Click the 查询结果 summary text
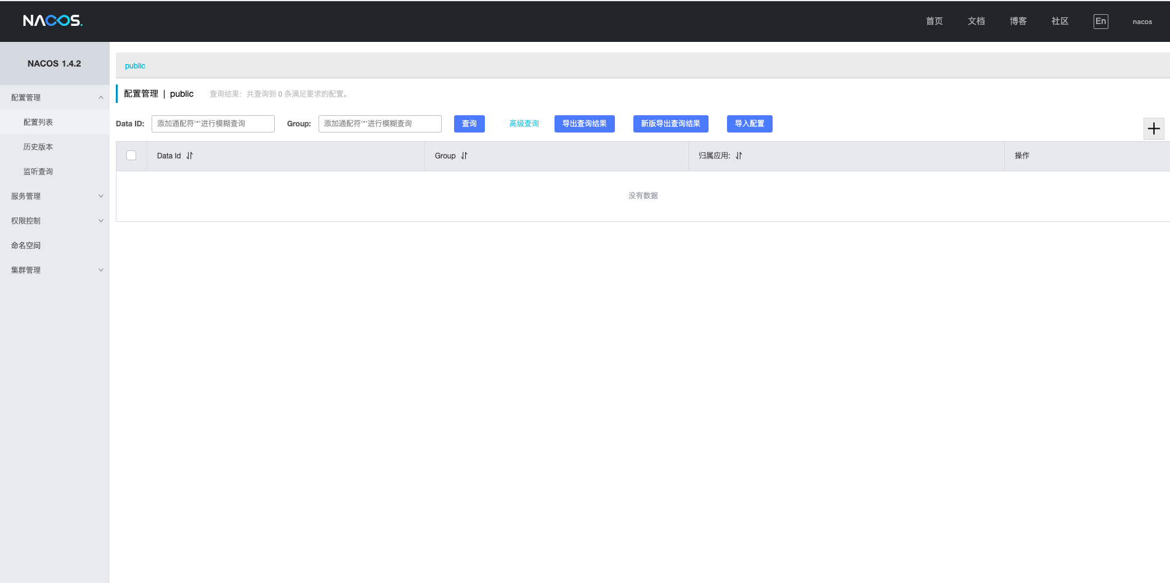Image resolution: width=1170 pixels, height=583 pixels. click(x=280, y=94)
